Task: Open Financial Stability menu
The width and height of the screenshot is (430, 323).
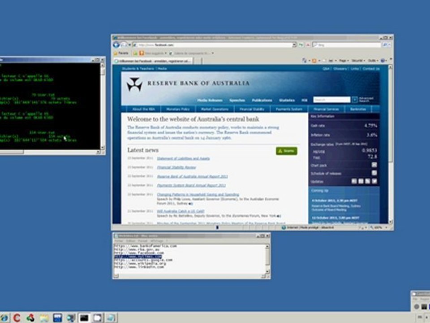Action: point(252,109)
